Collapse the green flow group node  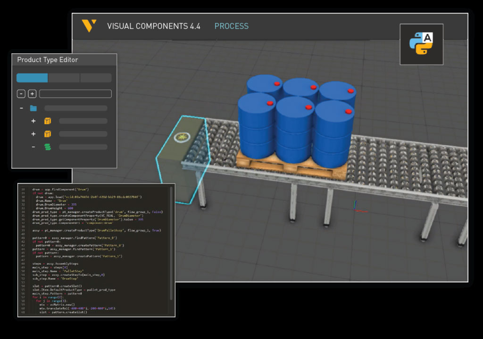(x=33, y=147)
